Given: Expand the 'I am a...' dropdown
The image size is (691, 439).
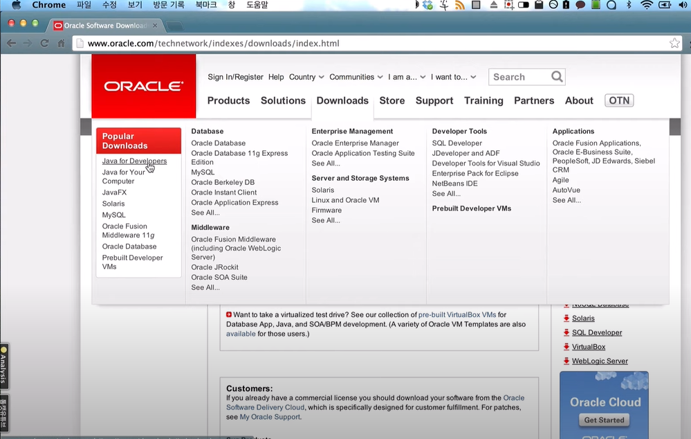Looking at the screenshot, I should 407,77.
